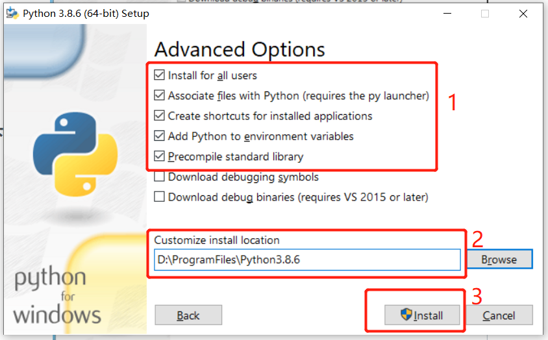This screenshot has height=340, width=548.
Task: Check Download debug binaries option
Action: coord(160,197)
